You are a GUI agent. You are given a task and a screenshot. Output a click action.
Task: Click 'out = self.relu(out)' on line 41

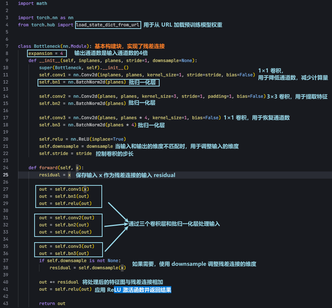(65, 289)
